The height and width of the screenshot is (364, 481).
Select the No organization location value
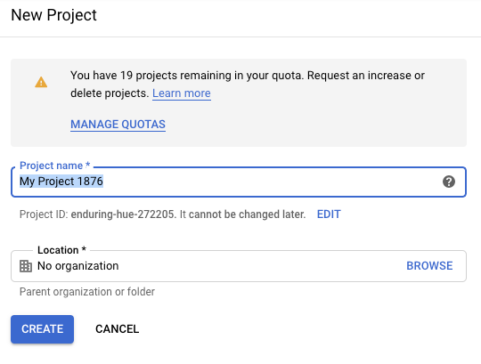[x=77, y=266]
